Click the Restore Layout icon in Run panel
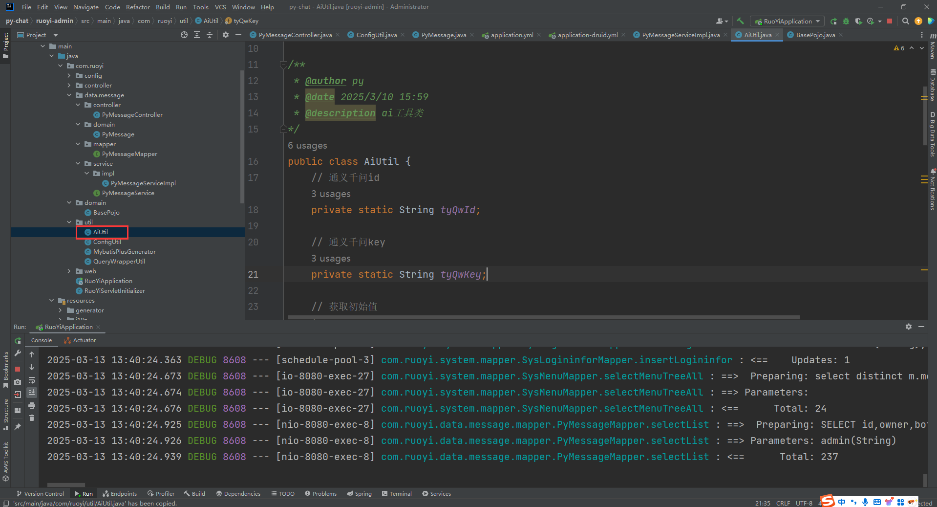 [18, 411]
